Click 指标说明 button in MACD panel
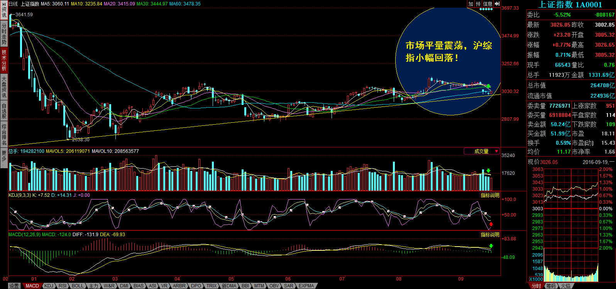This screenshot has height=289, width=616. (490, 235)
